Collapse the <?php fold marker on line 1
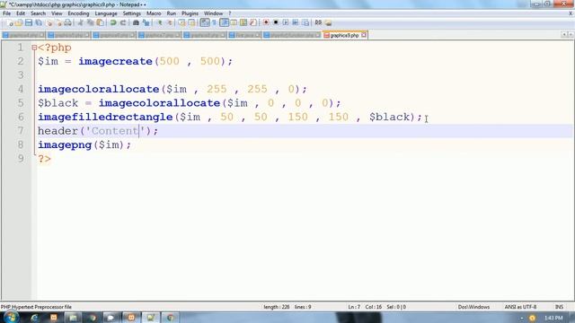This screenshot has width=575, height=323. (34, 48)
